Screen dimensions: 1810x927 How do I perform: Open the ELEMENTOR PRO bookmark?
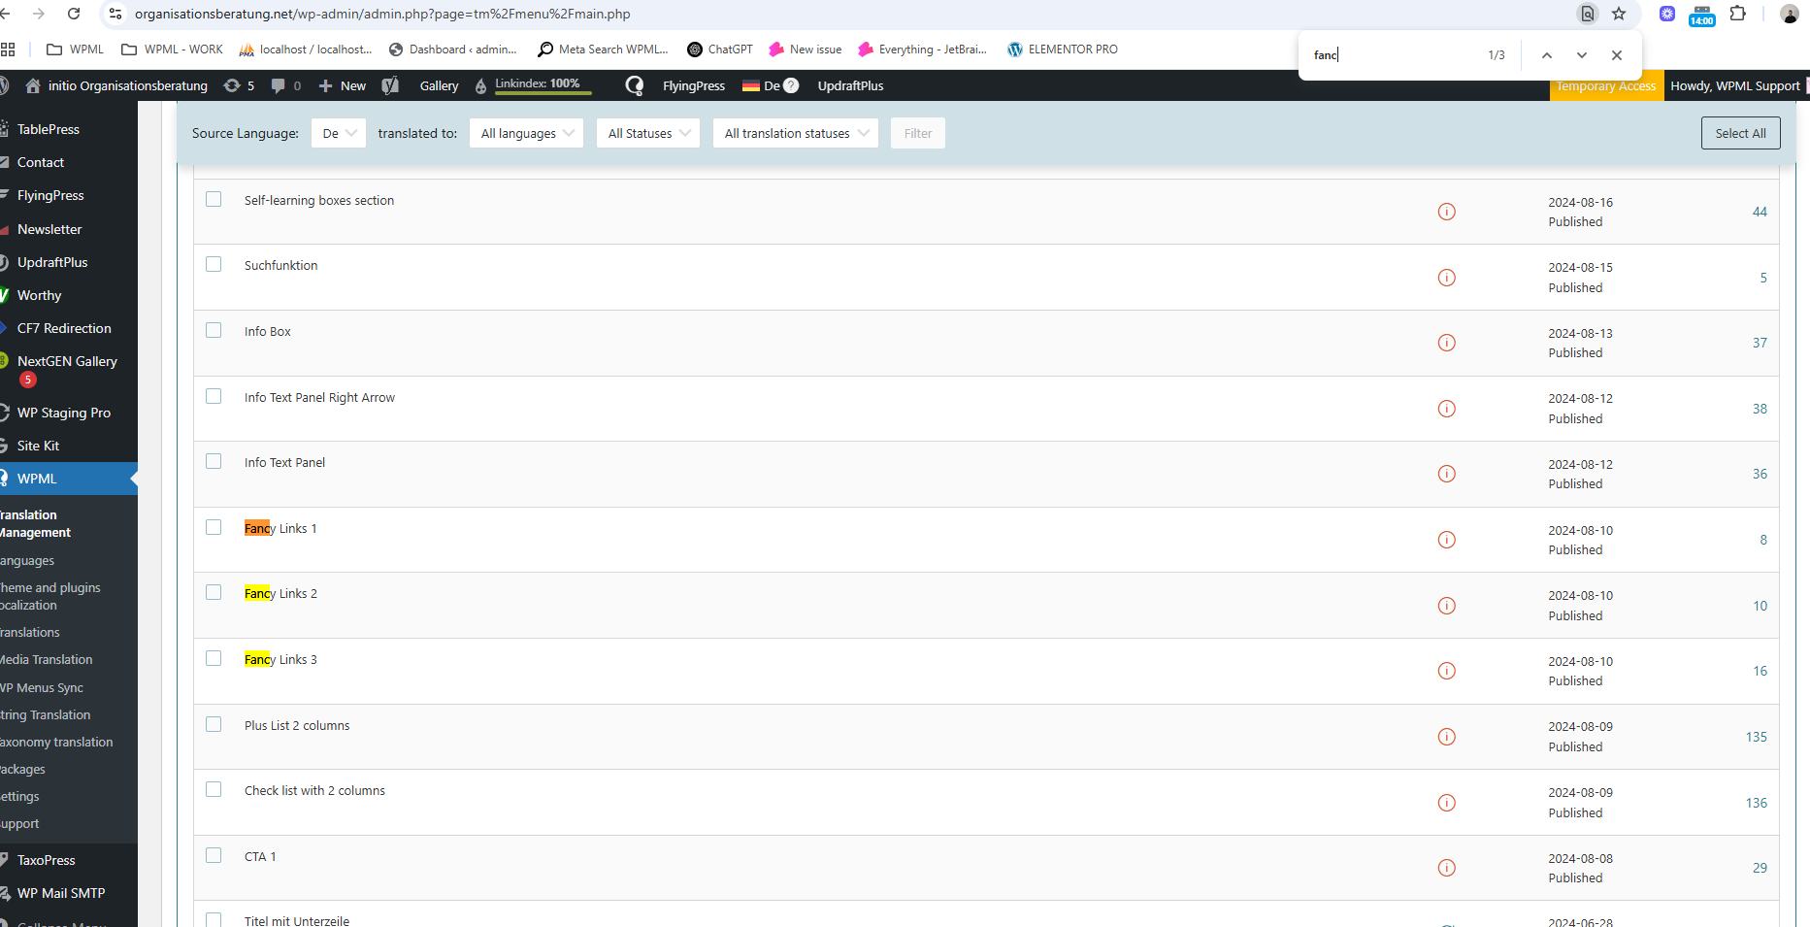pos(1062,50)
